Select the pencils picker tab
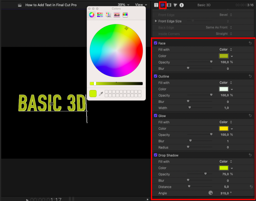Viewport: 256px width, 201px height. (125, 15)
